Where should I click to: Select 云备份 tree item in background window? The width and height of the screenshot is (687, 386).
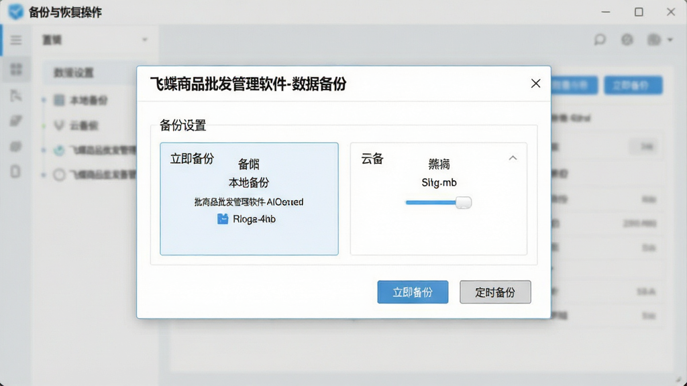click(x=76, y=125)
